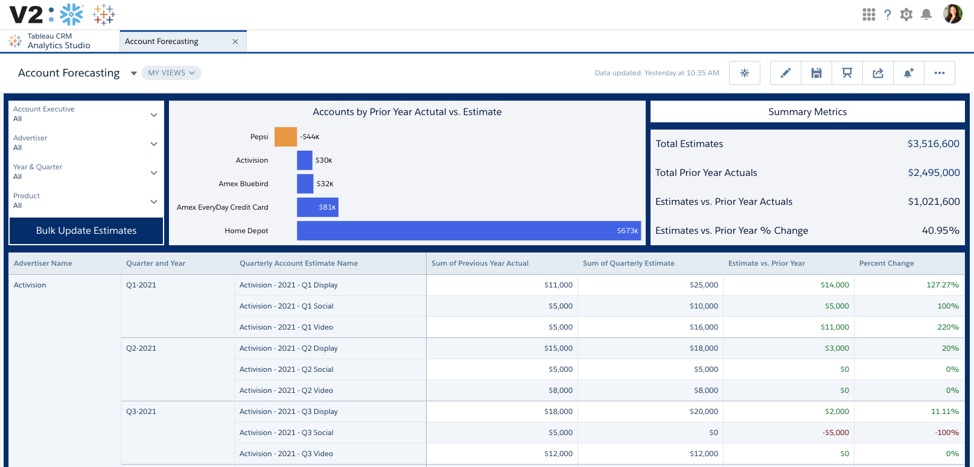
Task: Click the Total Prior Year Actuals $2,495,000 value
Action: pyautogui.click(x=934, y=173)
